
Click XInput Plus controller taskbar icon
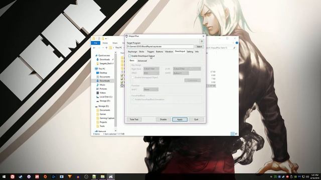111,176
